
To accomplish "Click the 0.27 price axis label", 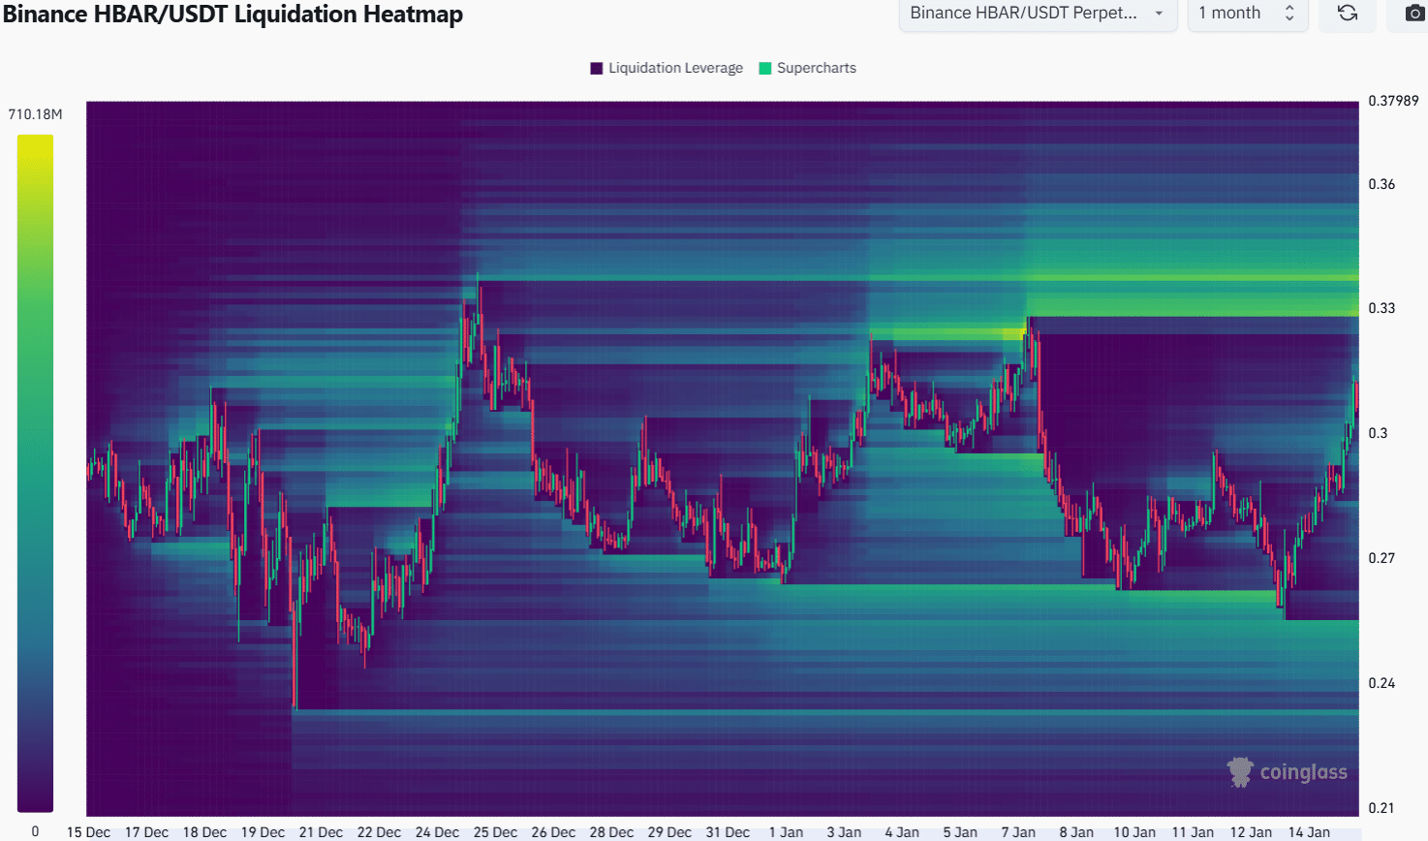I will click(x=1381, y=558).
